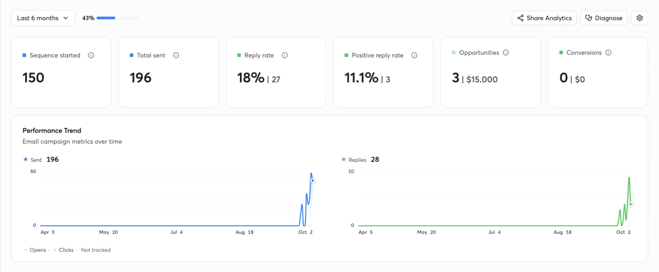
Task: Toggle the Sent series legend
Action: pos(33,160)
